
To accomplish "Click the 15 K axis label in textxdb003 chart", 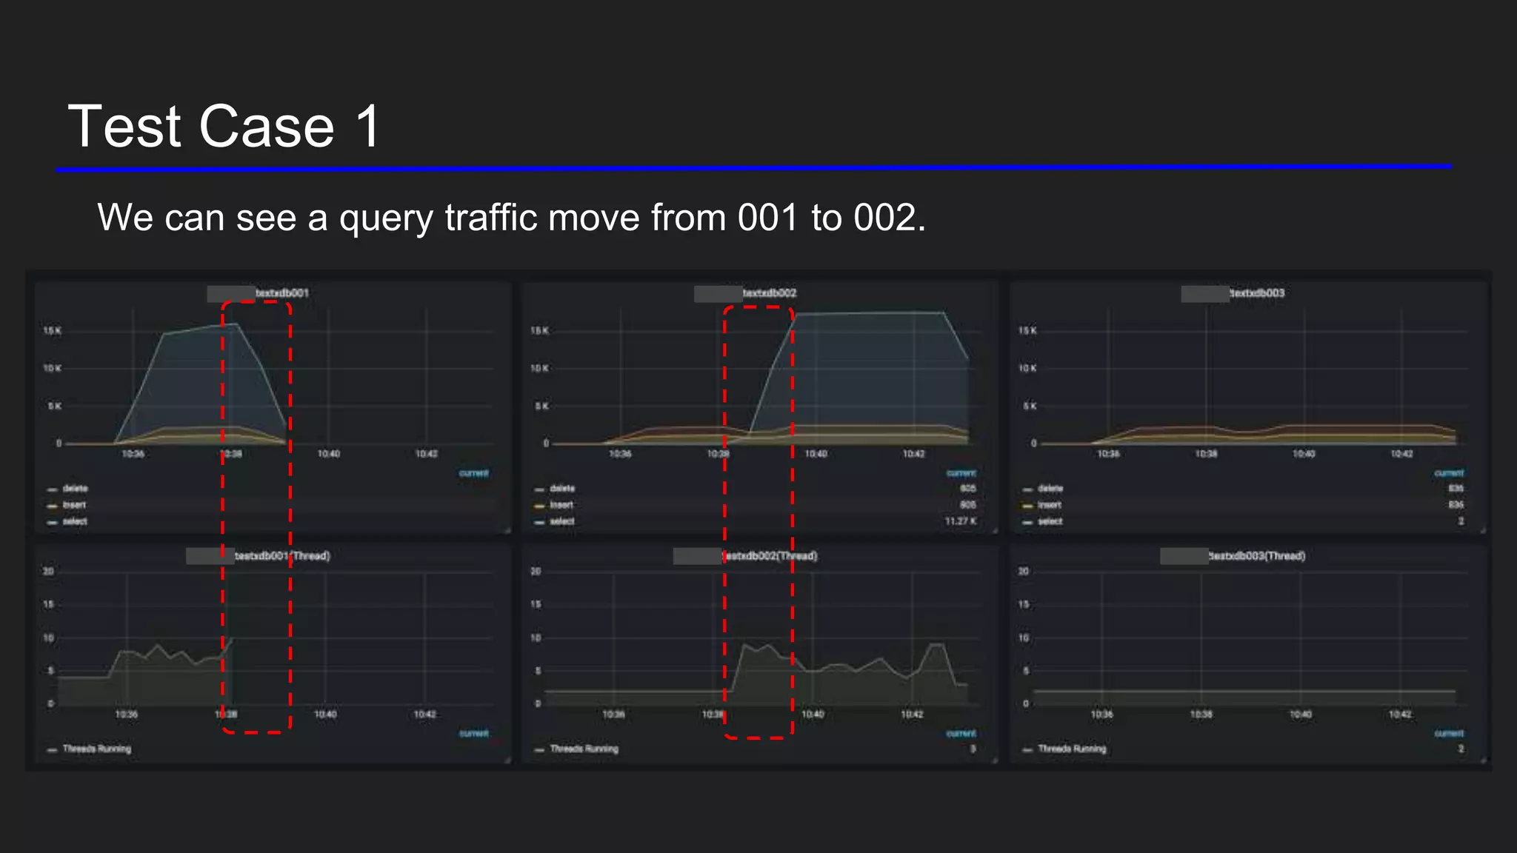I will pos(1027,331).
